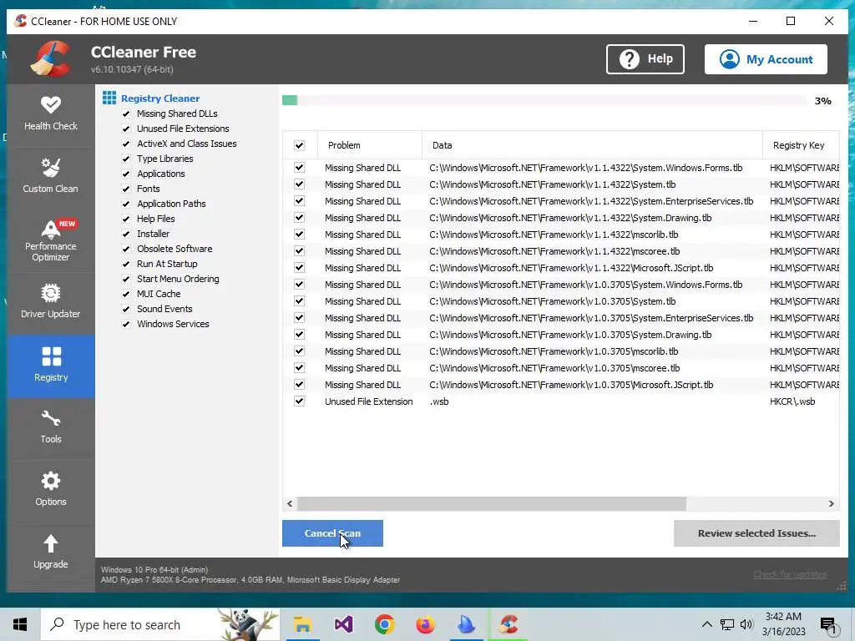The height and width of the screenshot is (641, 855).
Task: Select the Registry sidebar section
Action: coord(51,366)
